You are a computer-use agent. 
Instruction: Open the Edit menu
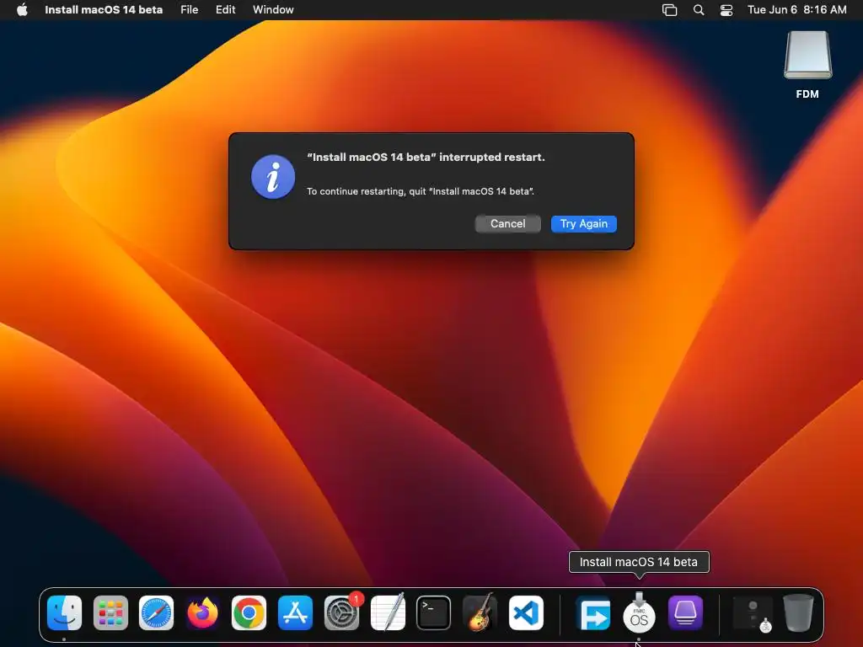[226, 10]
